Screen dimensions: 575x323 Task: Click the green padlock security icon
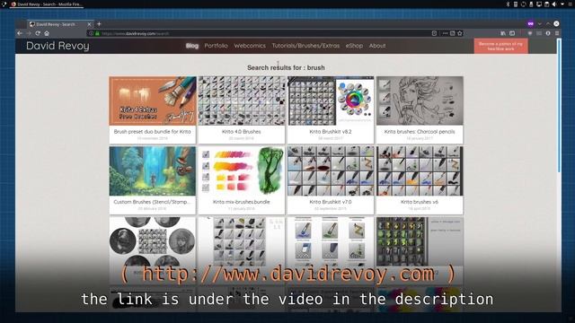[97, 33]
